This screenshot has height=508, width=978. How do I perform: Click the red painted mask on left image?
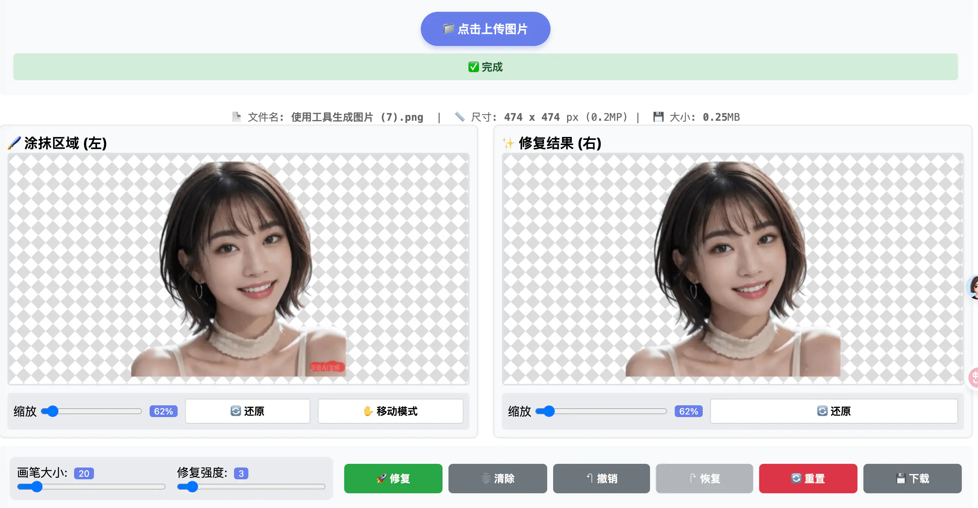pos(327,367)
